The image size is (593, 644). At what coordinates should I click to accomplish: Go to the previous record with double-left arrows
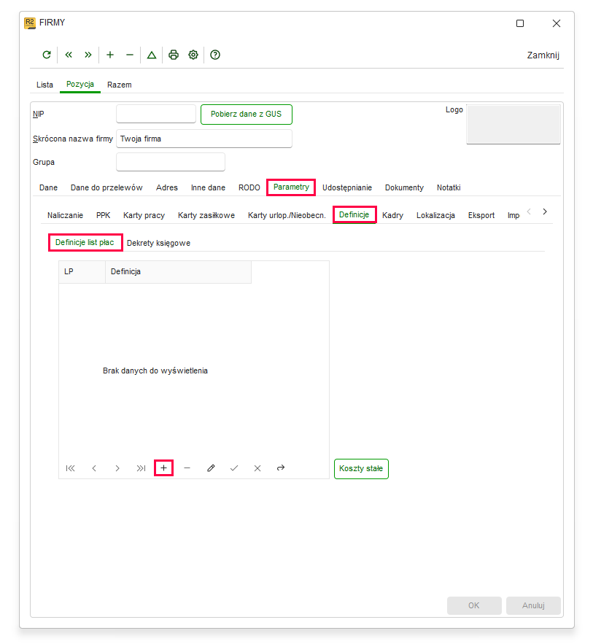69,55
